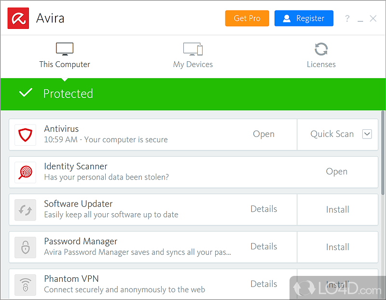Select the This Computer tab
Screen dimensions: 386x300
tap(65, 55)
